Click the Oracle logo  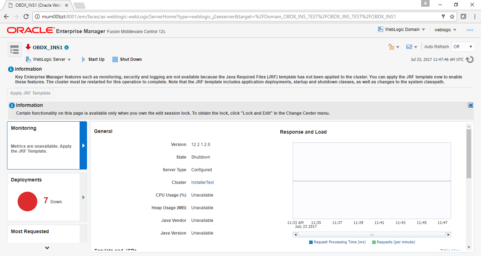coord(31,31)
